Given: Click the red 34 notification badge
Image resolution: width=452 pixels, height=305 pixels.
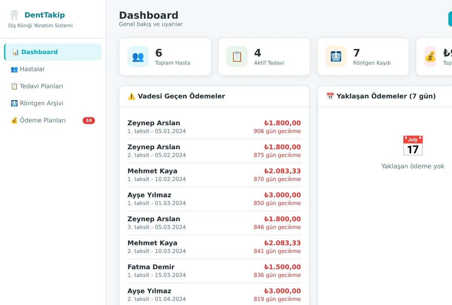Looking at the screenshot, I should pyautogui.click(x=89, y=120).
